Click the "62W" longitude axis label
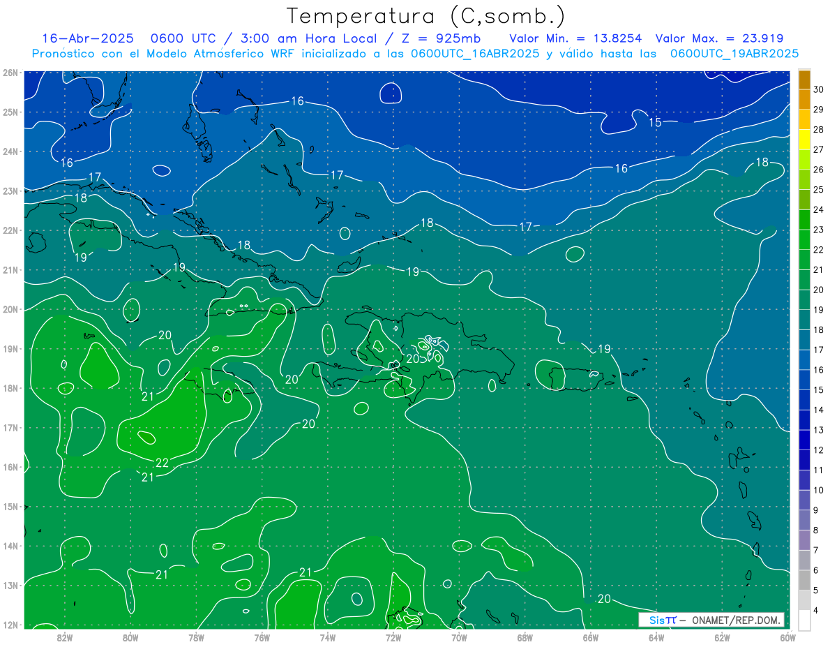 (723, 637)
